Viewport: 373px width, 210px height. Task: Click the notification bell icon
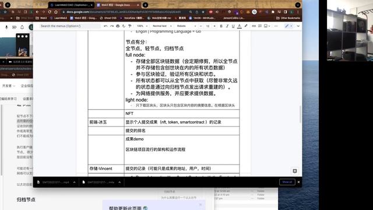(x=22, y=27)
